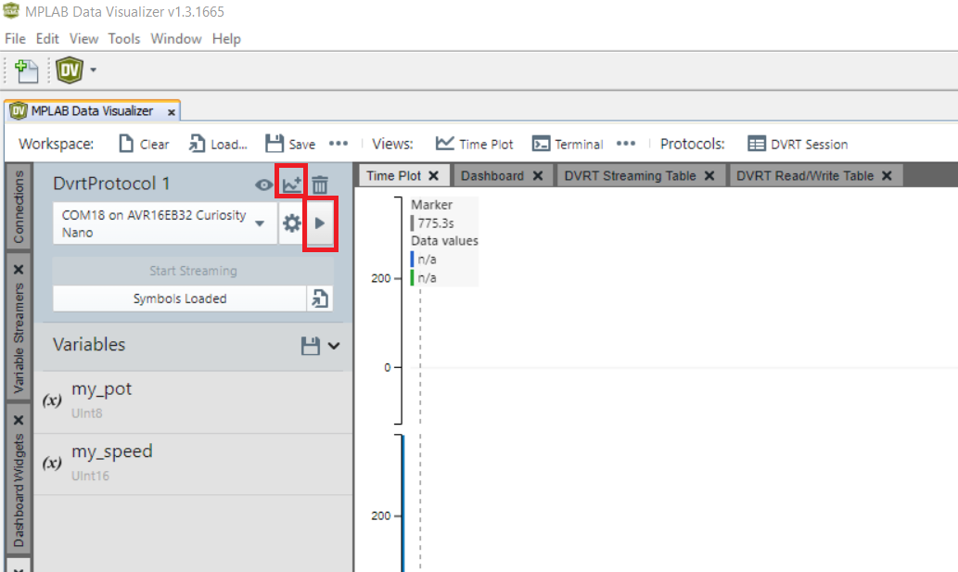Image resolution: width=958 pixels, height=572 pixels.
Task: Save variables with floppy disk icon
Action: click(311, 346)
